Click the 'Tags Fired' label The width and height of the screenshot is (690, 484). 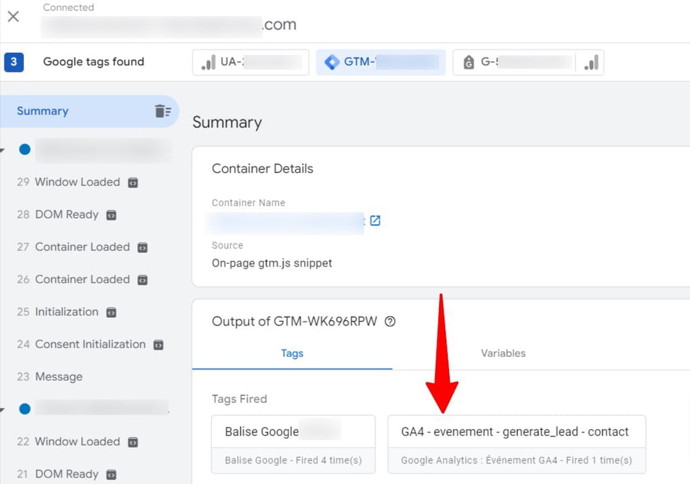click(240, 398)
